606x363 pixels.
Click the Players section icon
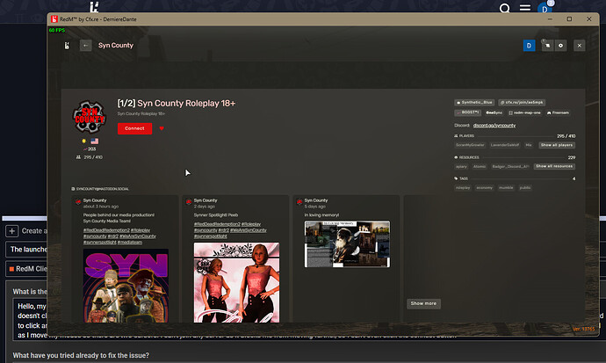coord(456,136)
